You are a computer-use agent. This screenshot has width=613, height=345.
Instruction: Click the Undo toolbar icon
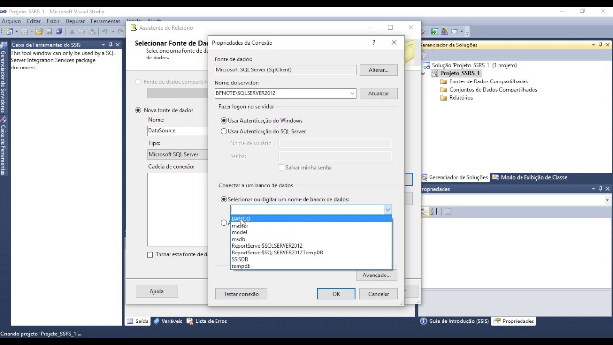coord(105,32)
